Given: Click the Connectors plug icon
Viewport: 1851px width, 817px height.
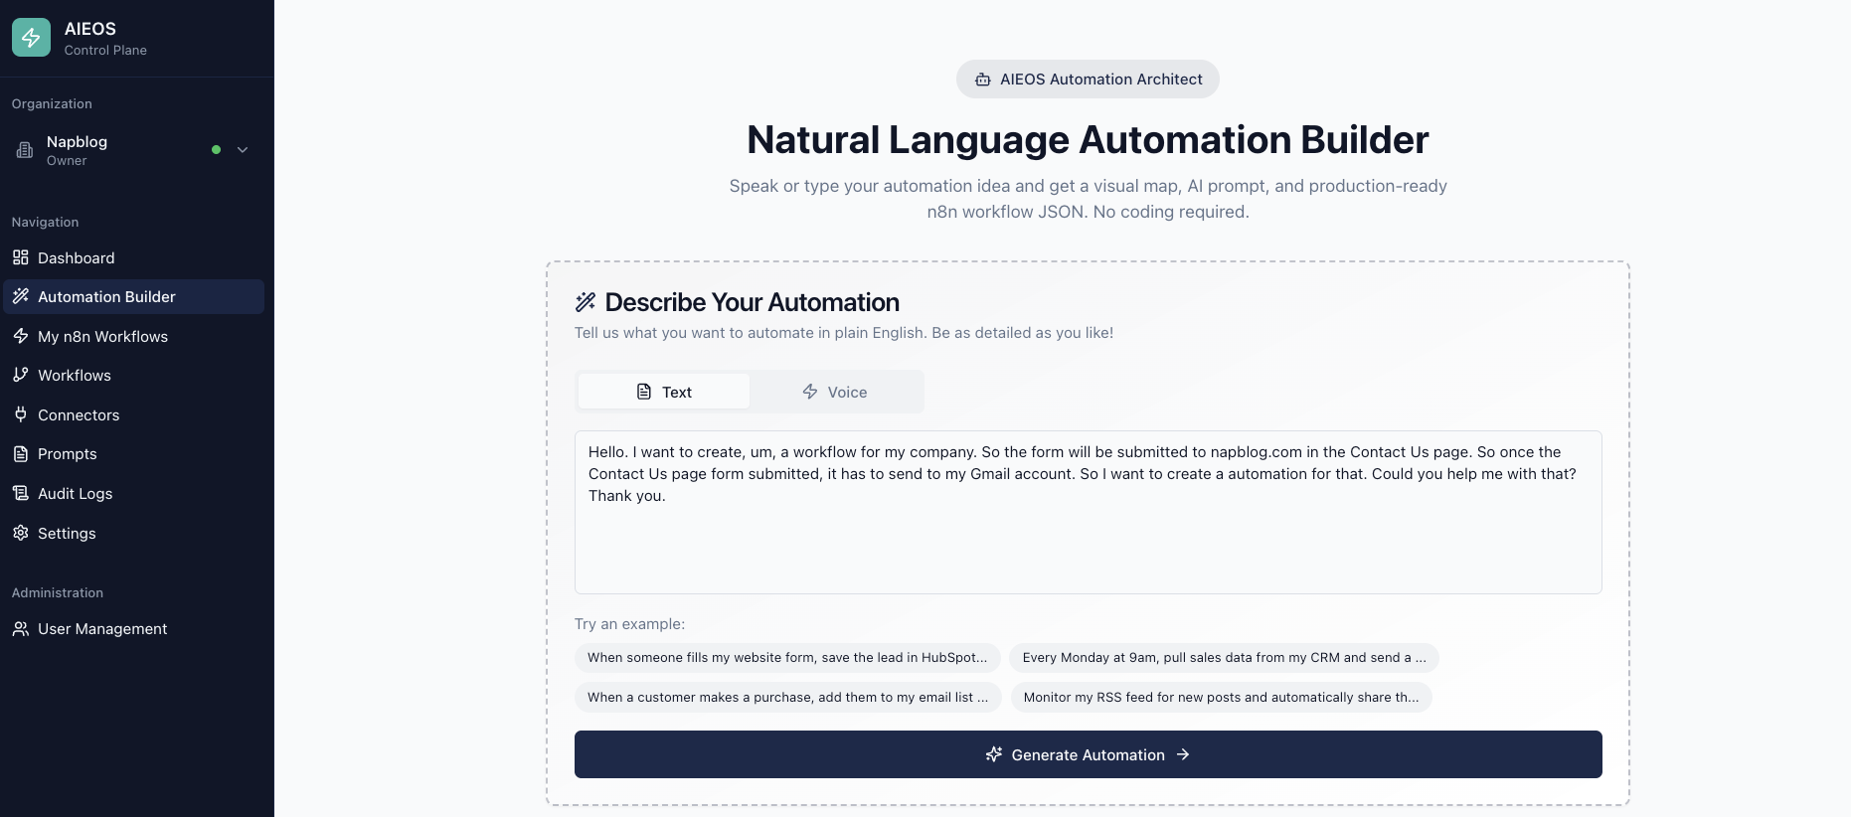Looking at the screenshot, I should point(21,414).
